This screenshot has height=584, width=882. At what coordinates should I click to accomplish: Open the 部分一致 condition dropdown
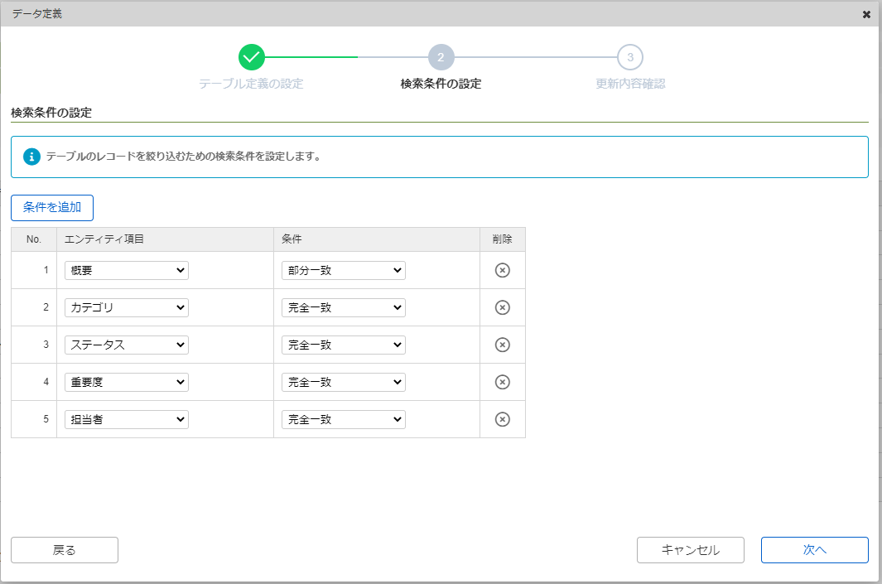(344, 270)
